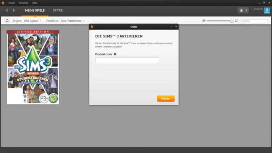
Task: Go back with the left arrow
Action: pyautogui.click(x=7, y=10)
